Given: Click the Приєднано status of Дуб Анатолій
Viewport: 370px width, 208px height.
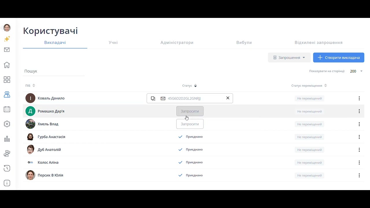Looking at the screenshot, I should click(x=190, y=150).
